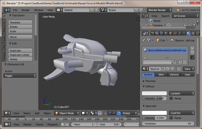Viewport: 202px width, 129px height.
Task: Collapse the Transform panel
Action: 10,16
